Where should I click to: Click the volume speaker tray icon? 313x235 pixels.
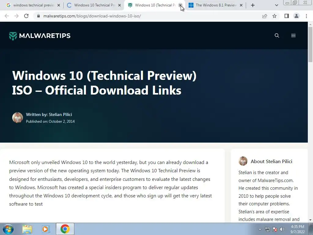point(282,229)
